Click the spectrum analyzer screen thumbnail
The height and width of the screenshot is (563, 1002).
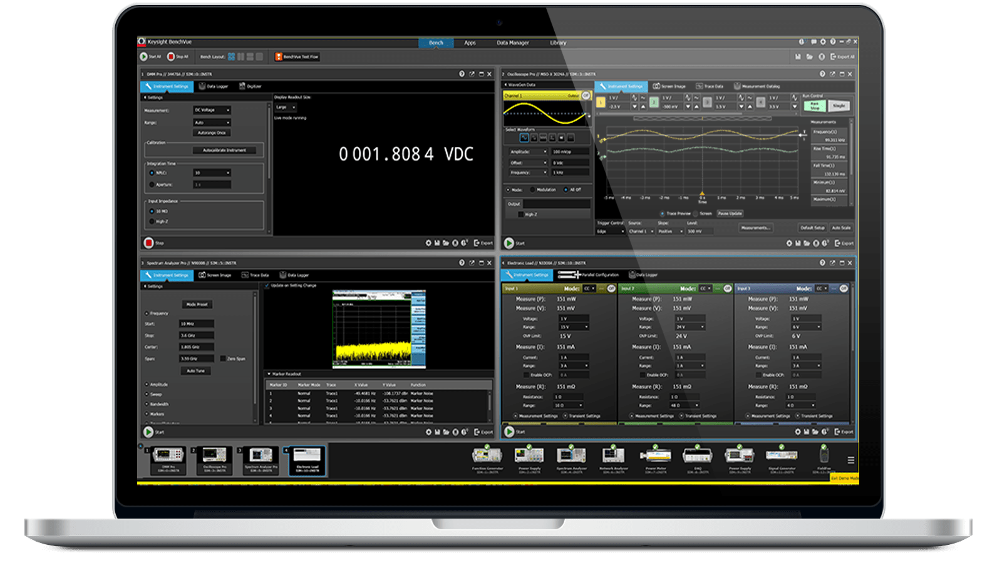coord(379,328)
